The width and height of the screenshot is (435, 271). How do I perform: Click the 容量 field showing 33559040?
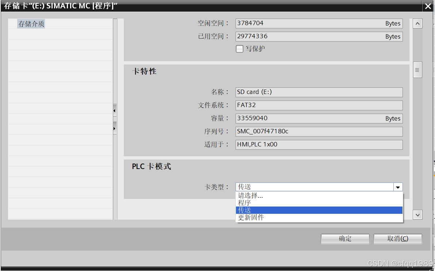coord(319,118)
